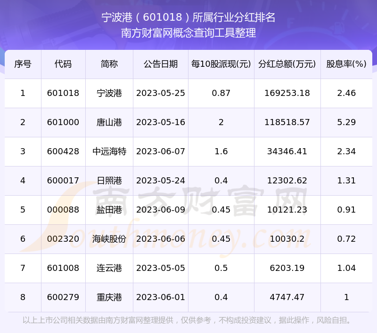The width and height of the screenshot is (377, 333).
Task: Select stock code 600279
Action: (63, 297)
